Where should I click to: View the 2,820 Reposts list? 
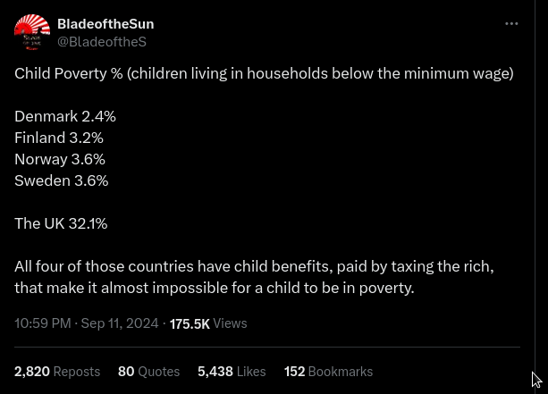[57, 371]
